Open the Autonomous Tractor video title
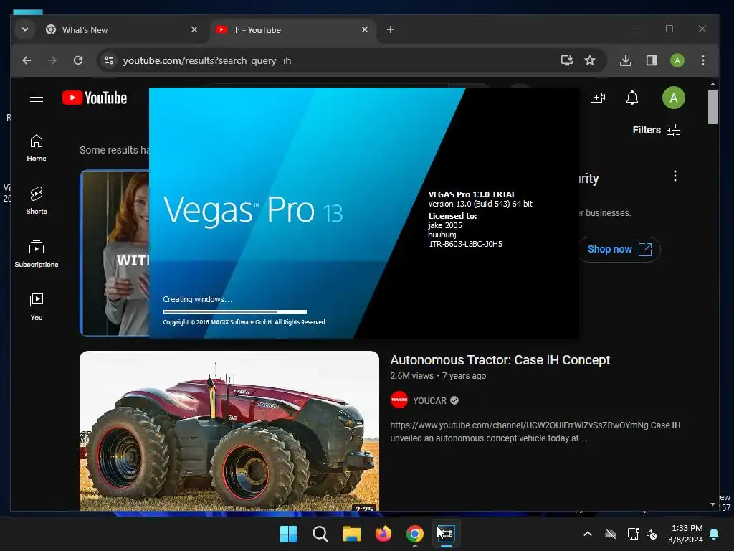Image resolution: width=734 pixels, height=551 pixels. pos(500,360)
